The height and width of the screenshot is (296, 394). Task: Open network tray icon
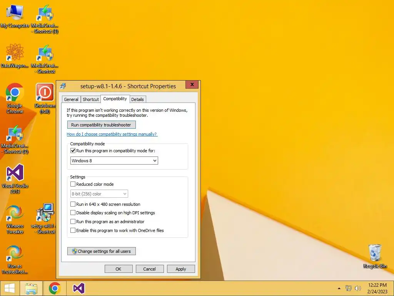tap(348, 288)
